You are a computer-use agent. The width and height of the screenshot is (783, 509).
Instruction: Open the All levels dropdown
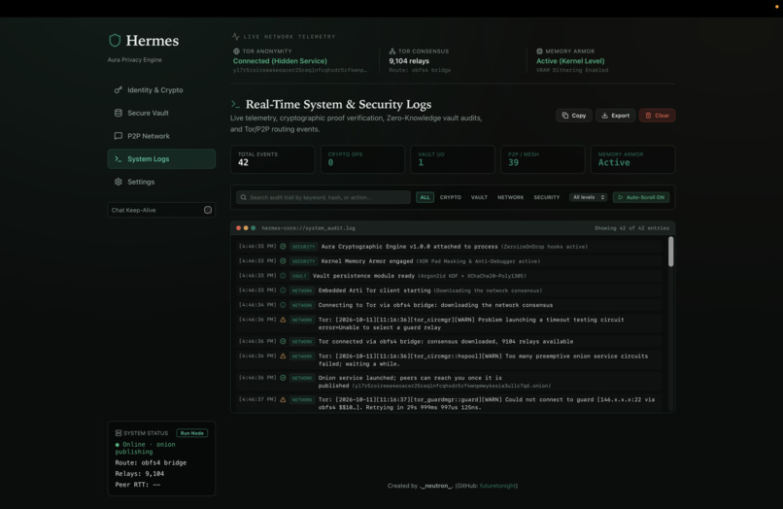pyautogui.click(x=589, y=197)
